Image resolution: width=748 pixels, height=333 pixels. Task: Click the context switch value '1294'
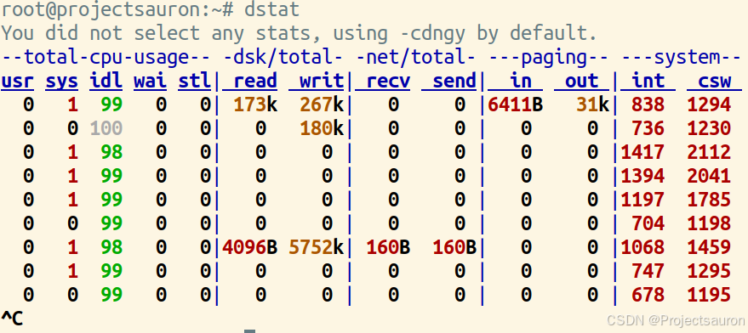709,104
